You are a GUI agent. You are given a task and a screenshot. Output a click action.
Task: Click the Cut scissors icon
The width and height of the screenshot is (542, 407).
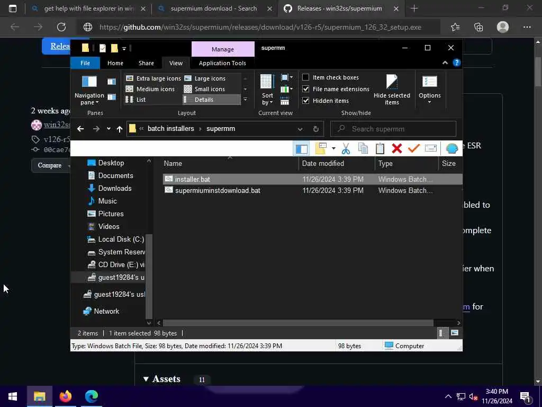346,148
